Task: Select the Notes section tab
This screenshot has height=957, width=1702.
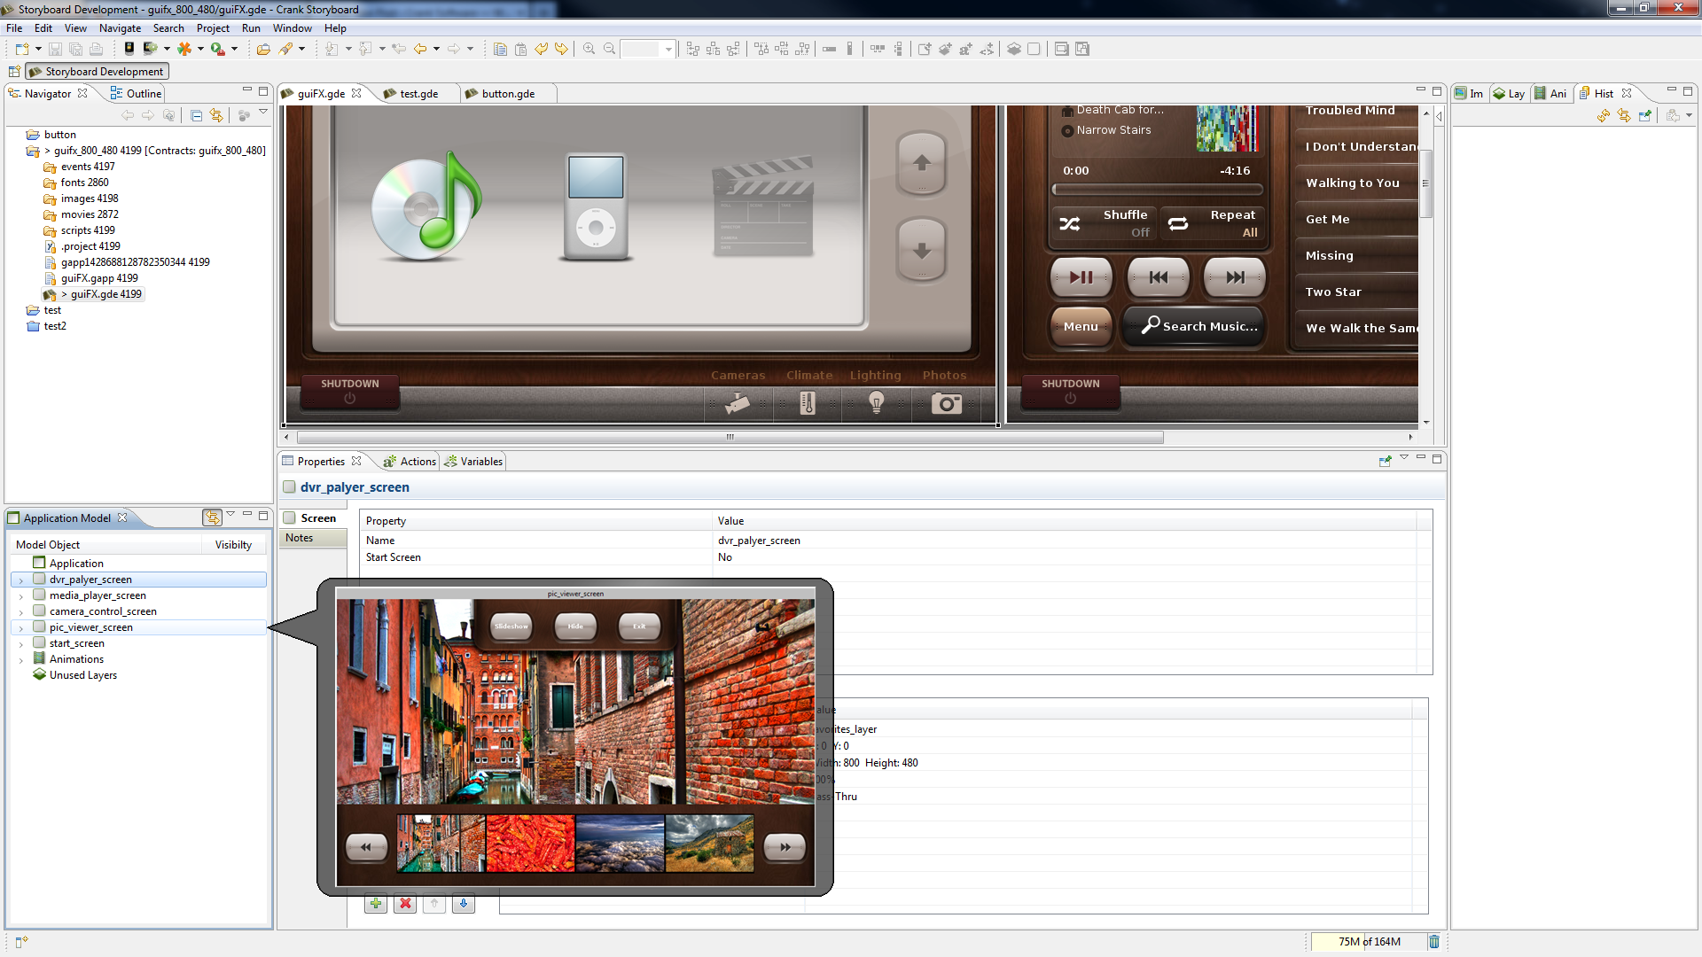Action: pos(313,538)
